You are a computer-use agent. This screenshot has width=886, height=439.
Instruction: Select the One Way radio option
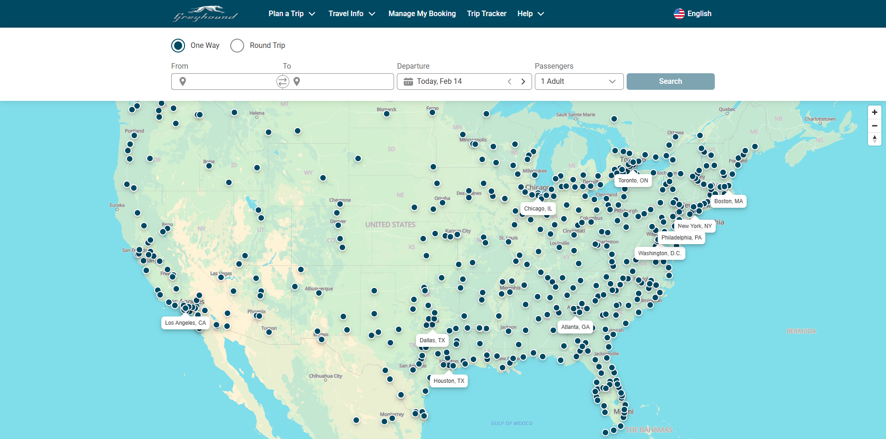click(178, 46)
